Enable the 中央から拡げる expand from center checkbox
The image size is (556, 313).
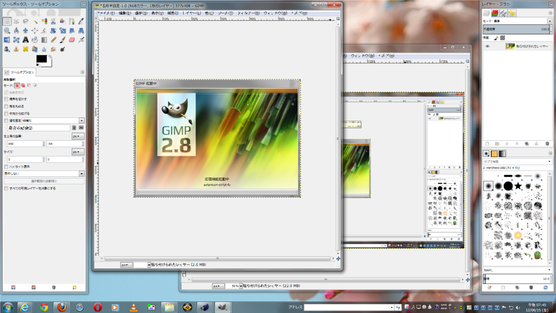(6, 114)
